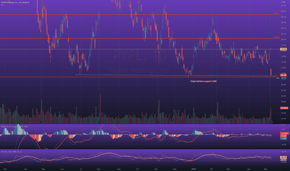Click the Dec label on time axis
This screenshot has width=290, height=171.
pos(175,169)
